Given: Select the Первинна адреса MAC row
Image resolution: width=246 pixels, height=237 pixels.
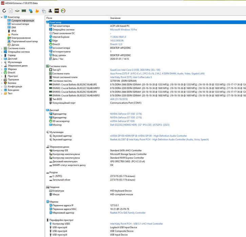Looking at the screenshot, I should pos(146,209).
